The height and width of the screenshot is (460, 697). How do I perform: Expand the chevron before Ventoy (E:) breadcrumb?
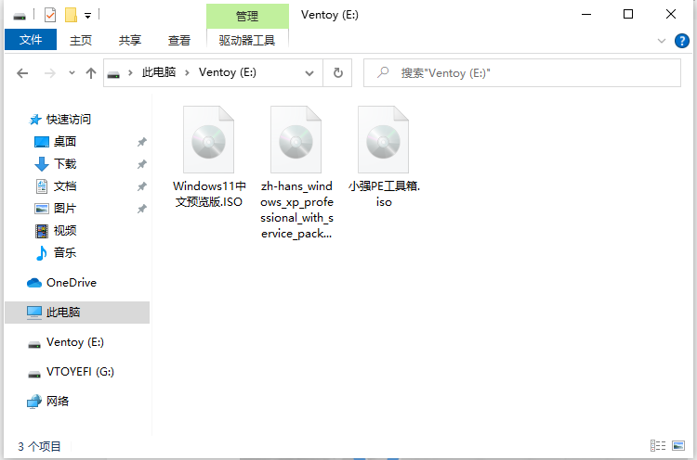(x=187, y=72)
